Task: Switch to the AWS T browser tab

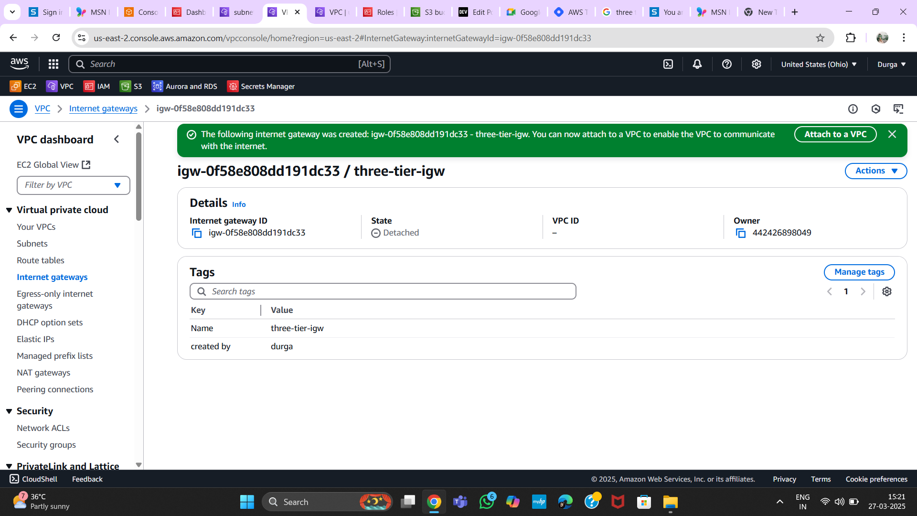Action: tap(572, 12)
